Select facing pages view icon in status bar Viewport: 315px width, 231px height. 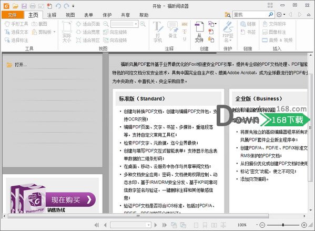(x=214, y=225)
